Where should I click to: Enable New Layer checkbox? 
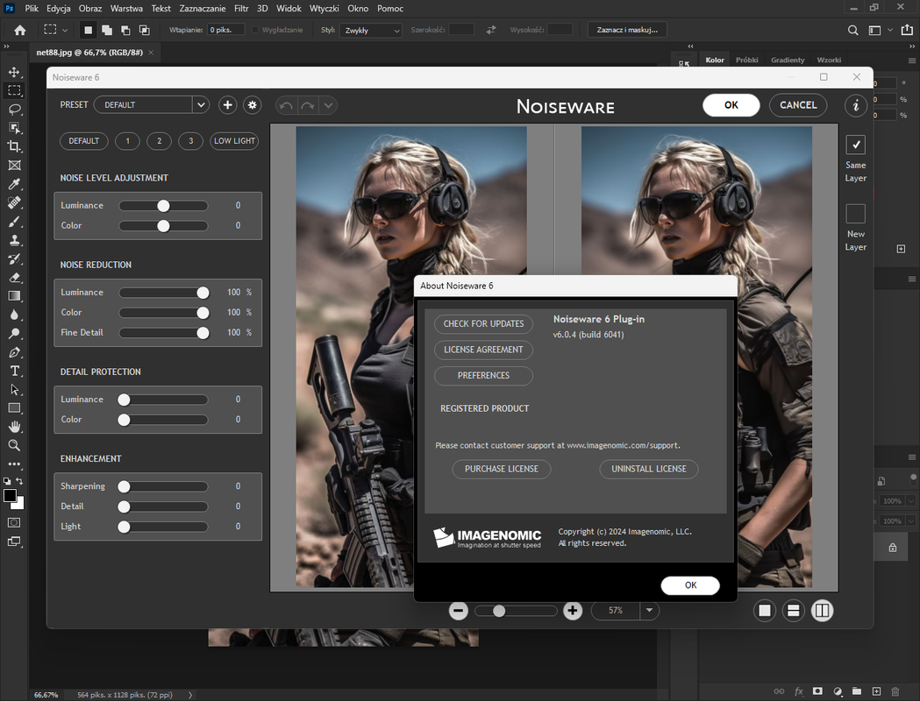855,214
